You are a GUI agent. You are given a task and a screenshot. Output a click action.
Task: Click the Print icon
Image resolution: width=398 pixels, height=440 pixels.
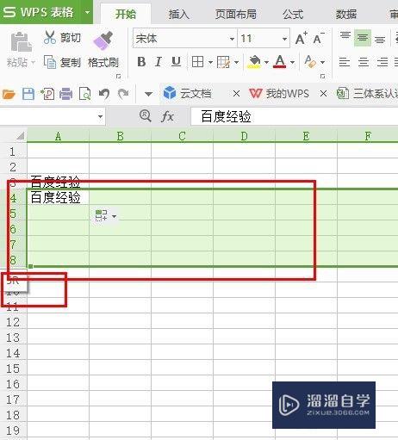65,94
